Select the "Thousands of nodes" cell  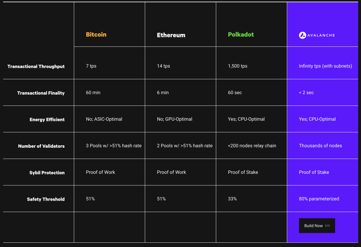320,146
